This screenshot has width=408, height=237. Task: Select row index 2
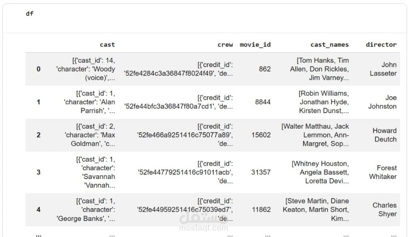pyautogui.click(x=38, y=135)
